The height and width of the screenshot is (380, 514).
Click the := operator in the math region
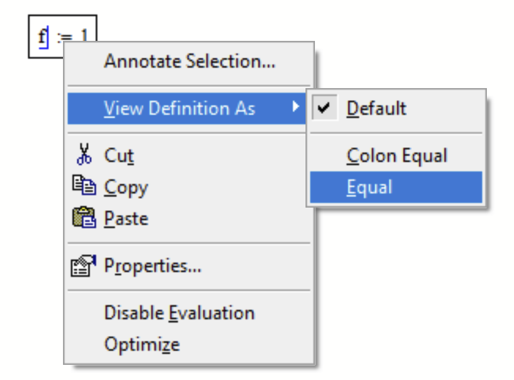[x=64, y=38]
